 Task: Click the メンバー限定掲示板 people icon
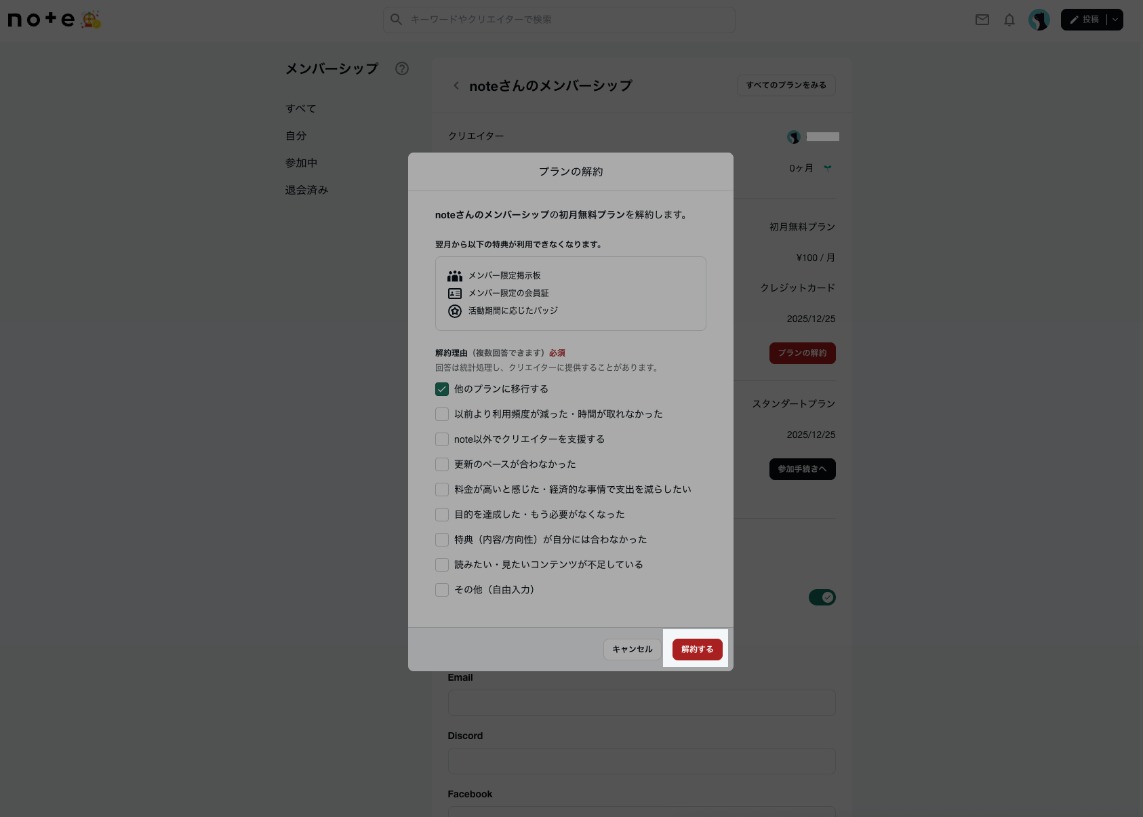pyautogui.click(x=455, y=276)
